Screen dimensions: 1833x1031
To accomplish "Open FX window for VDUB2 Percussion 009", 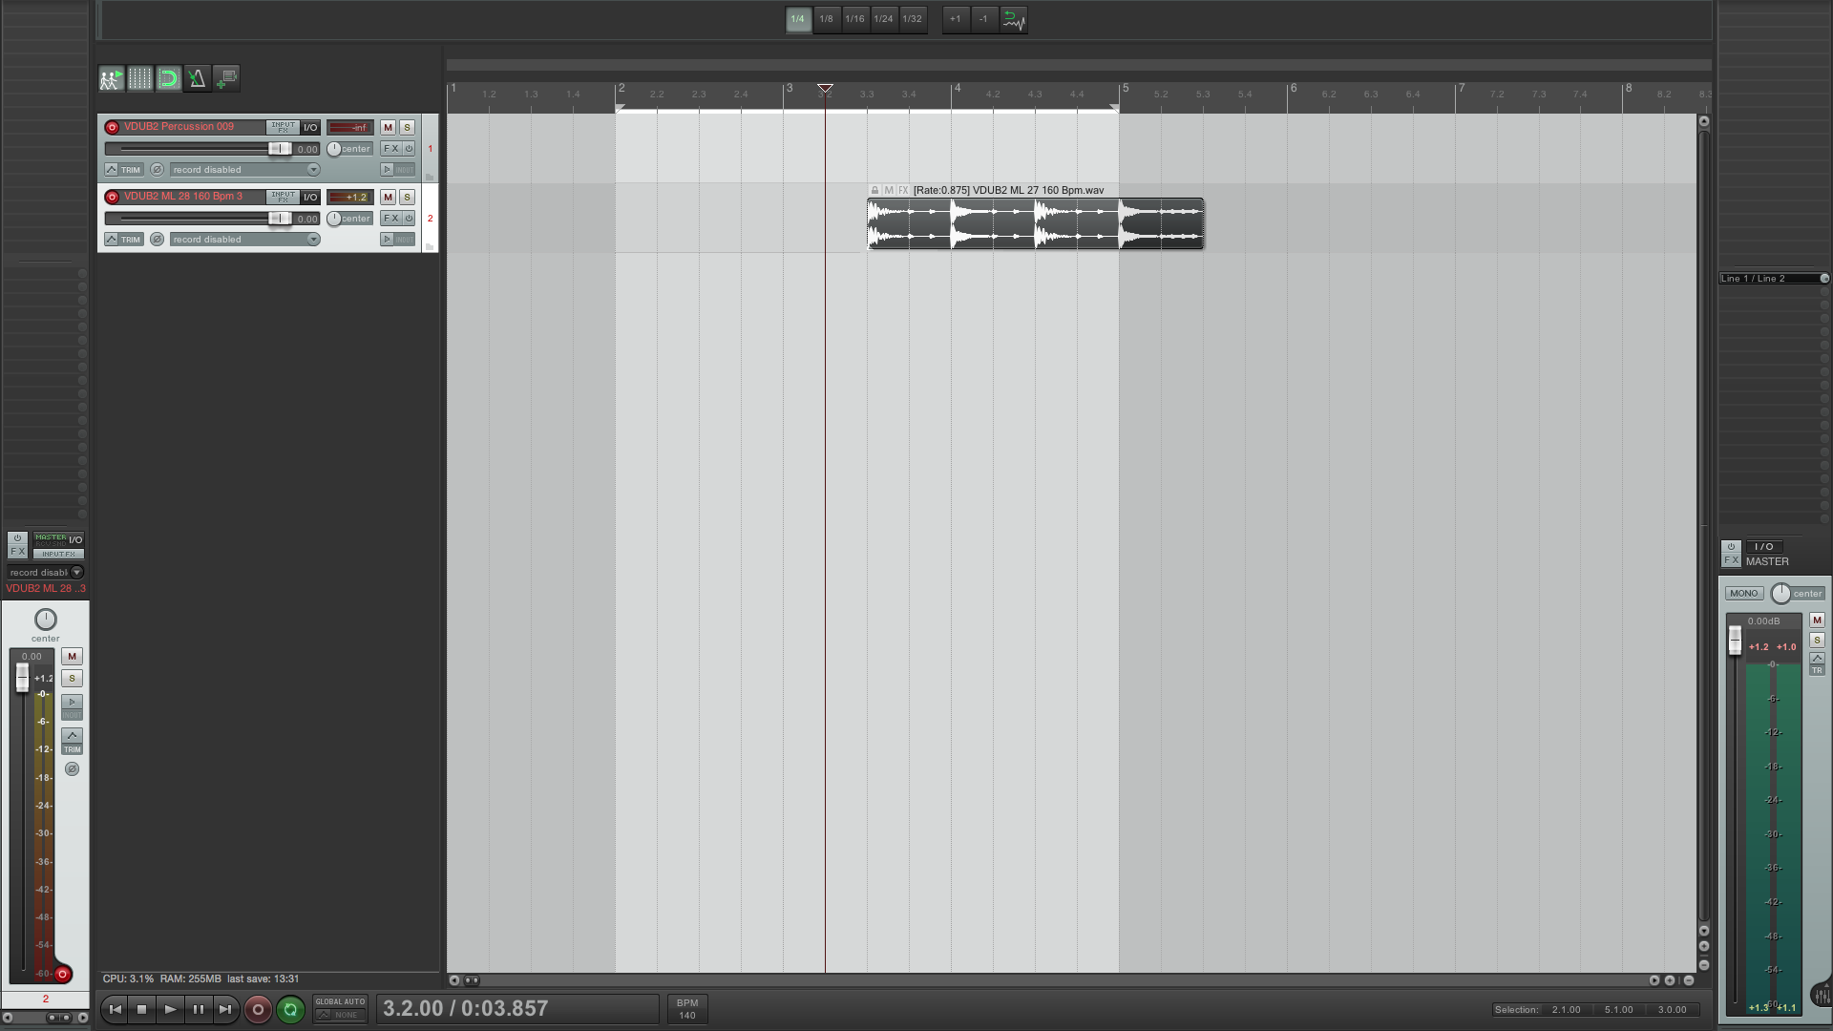I will (390, 149).
